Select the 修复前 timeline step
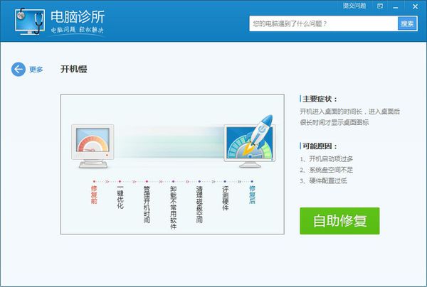 point(94,195)
